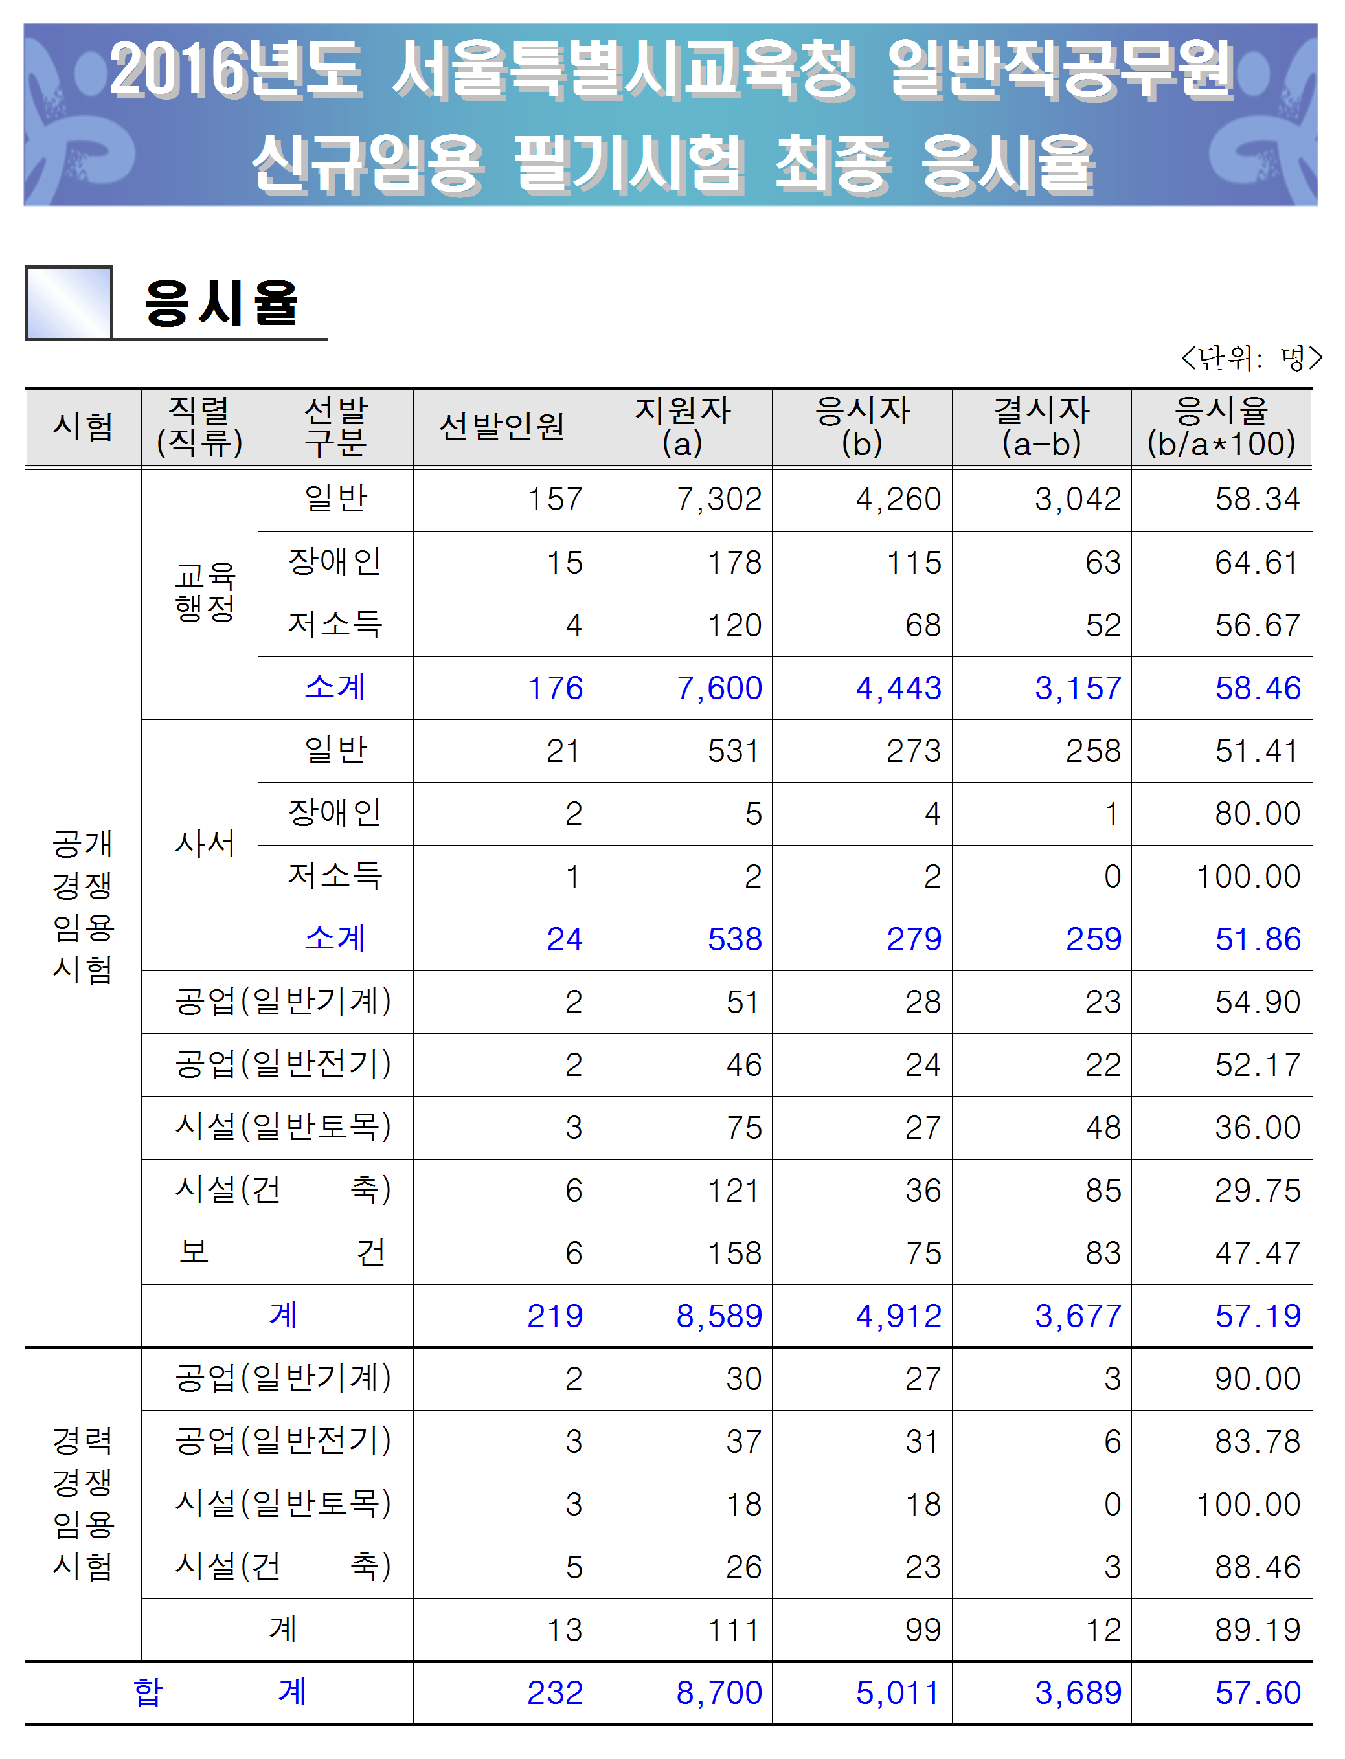Screen dimensions: 1345x1759
Task: Click the '사서' row label
Action: (206, 844)
